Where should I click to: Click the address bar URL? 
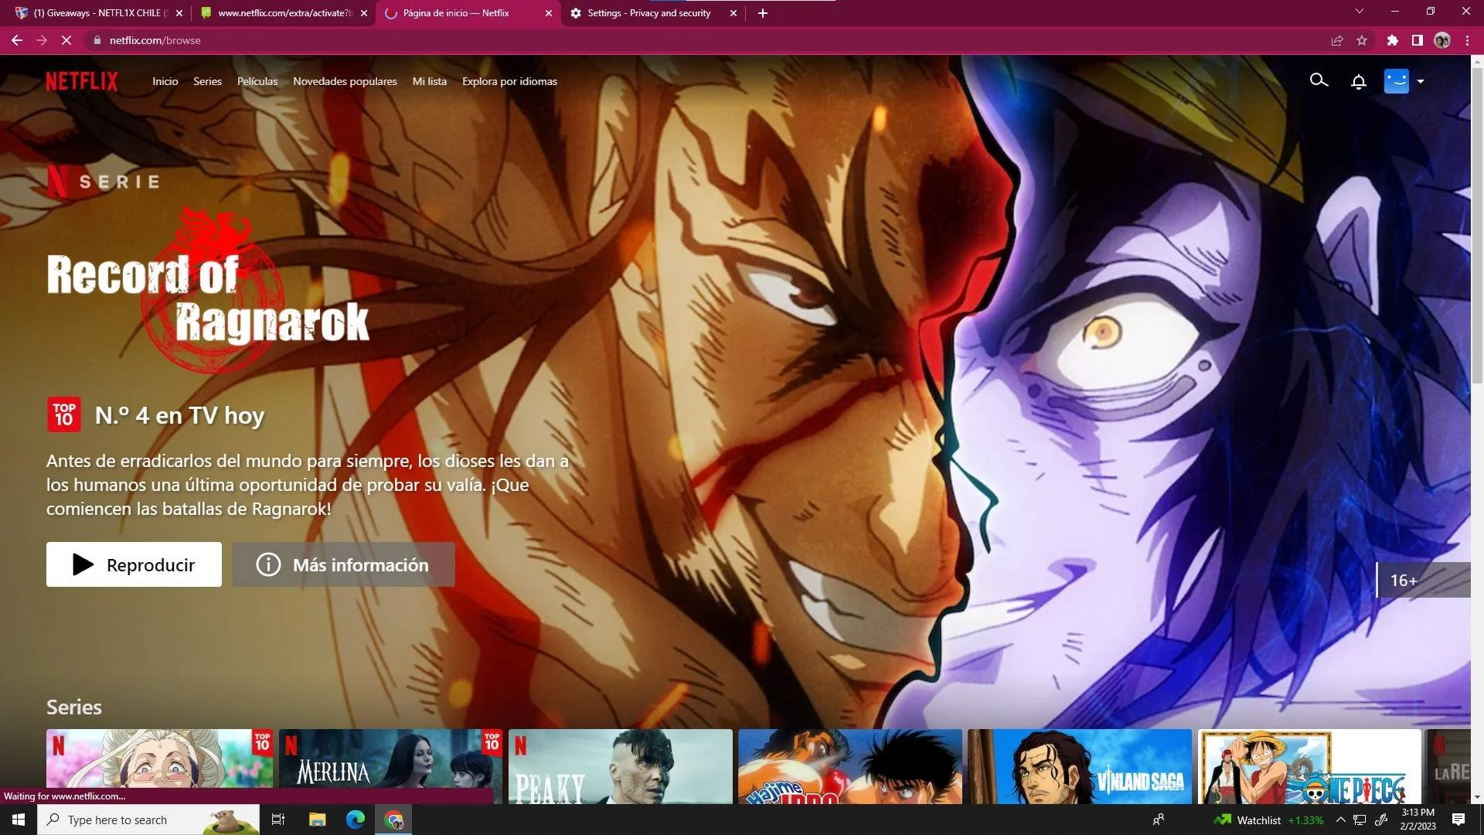tap(155, 40)
